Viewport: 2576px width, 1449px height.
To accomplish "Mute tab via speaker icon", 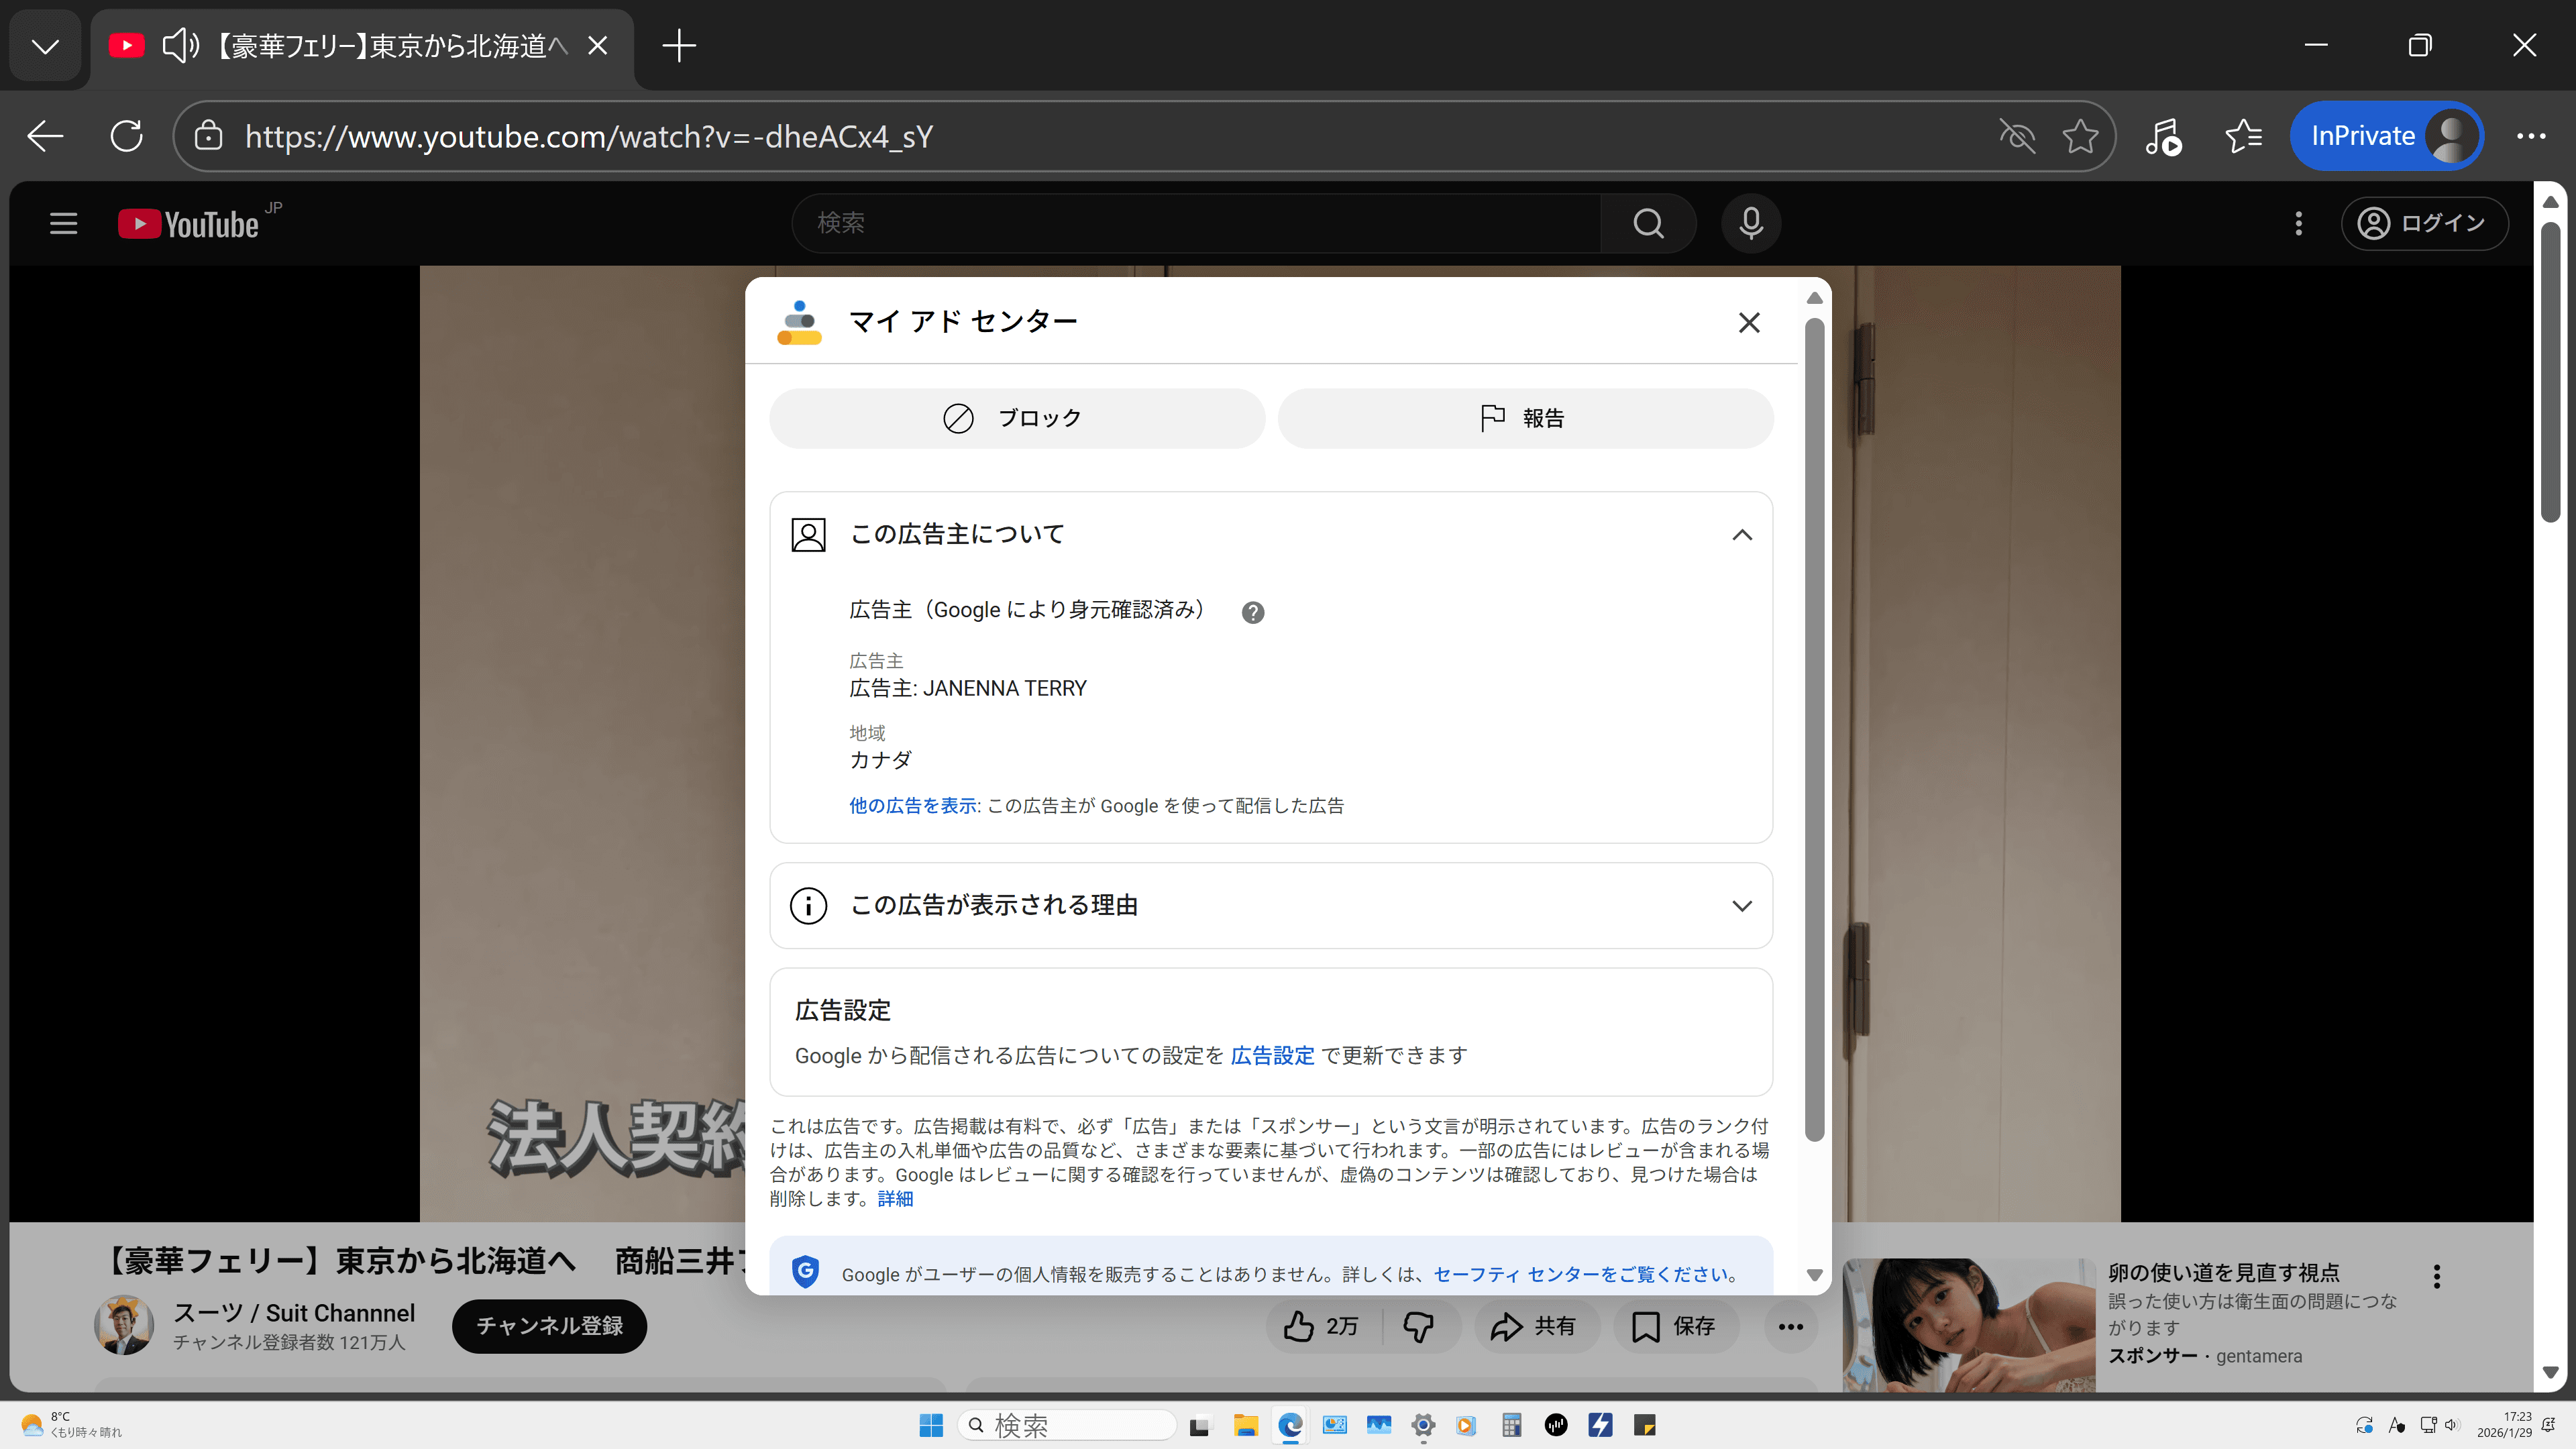I will pyautogui.click(x=181, y=46).
